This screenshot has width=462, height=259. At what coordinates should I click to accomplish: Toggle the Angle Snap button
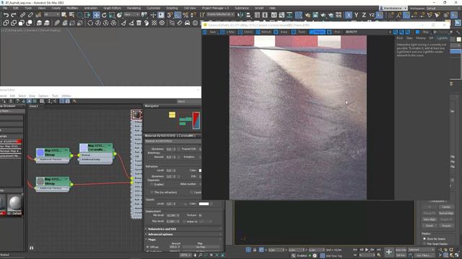point(178,15)
